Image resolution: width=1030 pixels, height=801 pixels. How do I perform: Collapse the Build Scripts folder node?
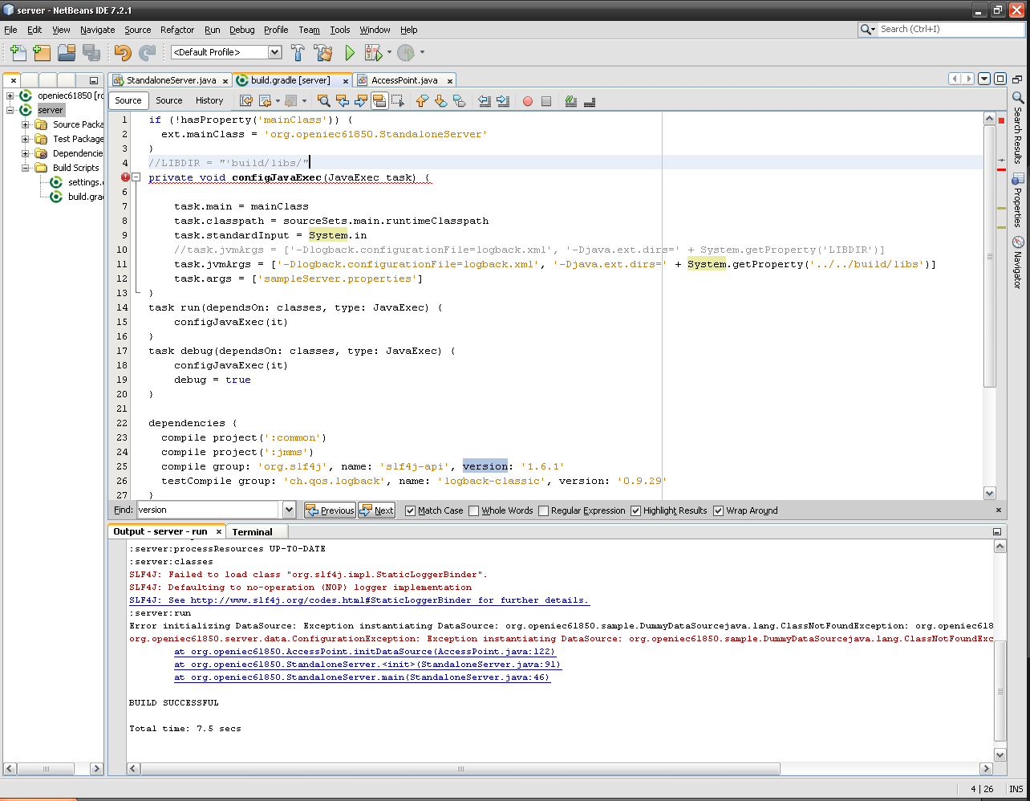click(x=26, y=168)
